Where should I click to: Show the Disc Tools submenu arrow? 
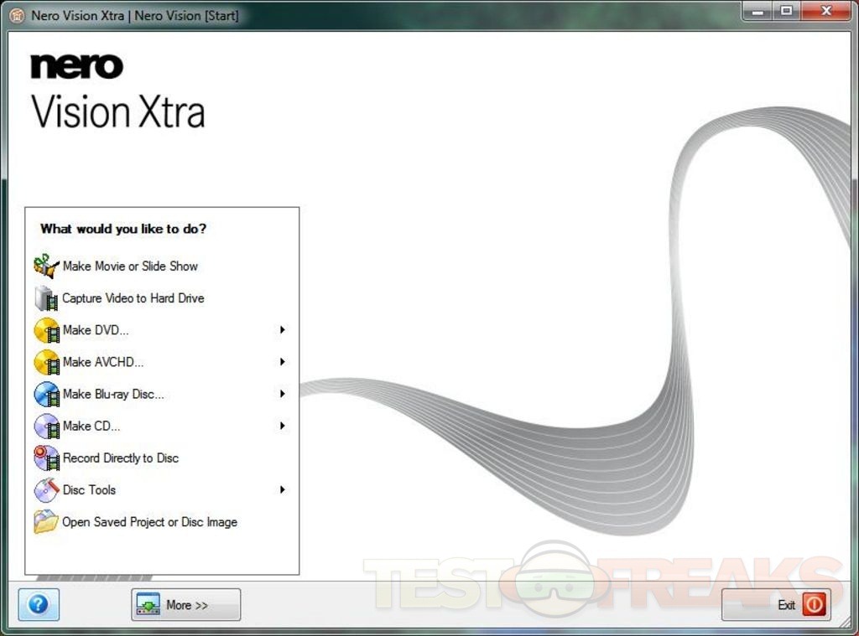click(x=283, y=490)
